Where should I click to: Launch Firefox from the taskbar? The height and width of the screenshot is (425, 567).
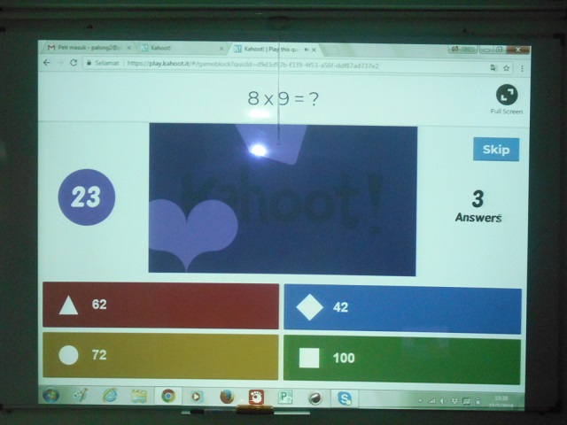(226, 397)
